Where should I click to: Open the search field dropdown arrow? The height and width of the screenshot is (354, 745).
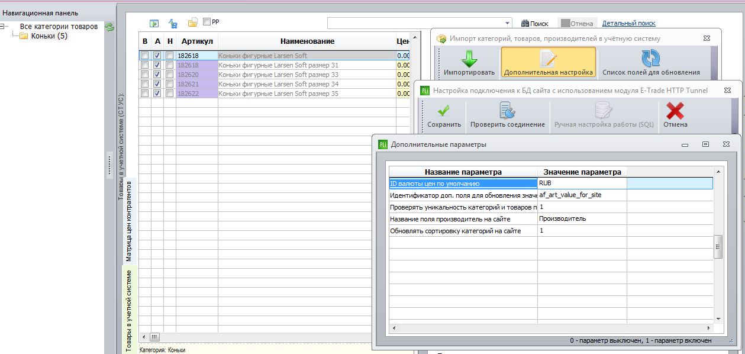[x=508, y=23]
